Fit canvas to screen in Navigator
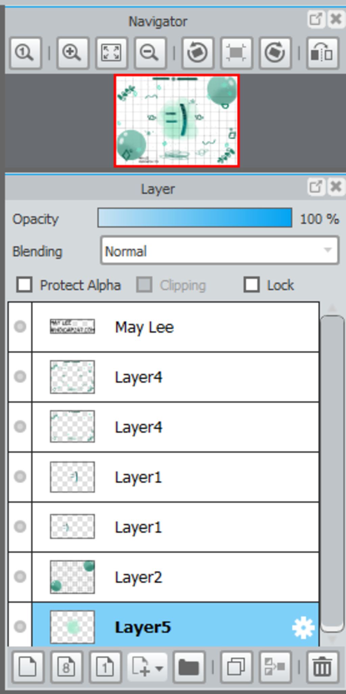Image resolution: width=346 pixels, height=694 pixels. (111, 53)
